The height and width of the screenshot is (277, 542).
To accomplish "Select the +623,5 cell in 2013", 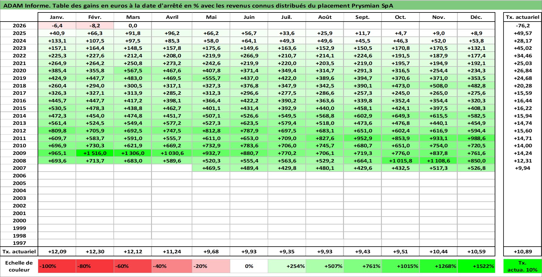I will click(x=249, y=123).
